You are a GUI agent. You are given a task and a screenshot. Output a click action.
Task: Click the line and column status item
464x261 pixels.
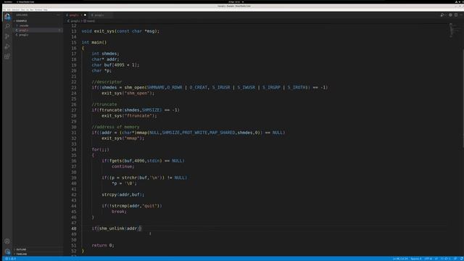coord(400,259)
